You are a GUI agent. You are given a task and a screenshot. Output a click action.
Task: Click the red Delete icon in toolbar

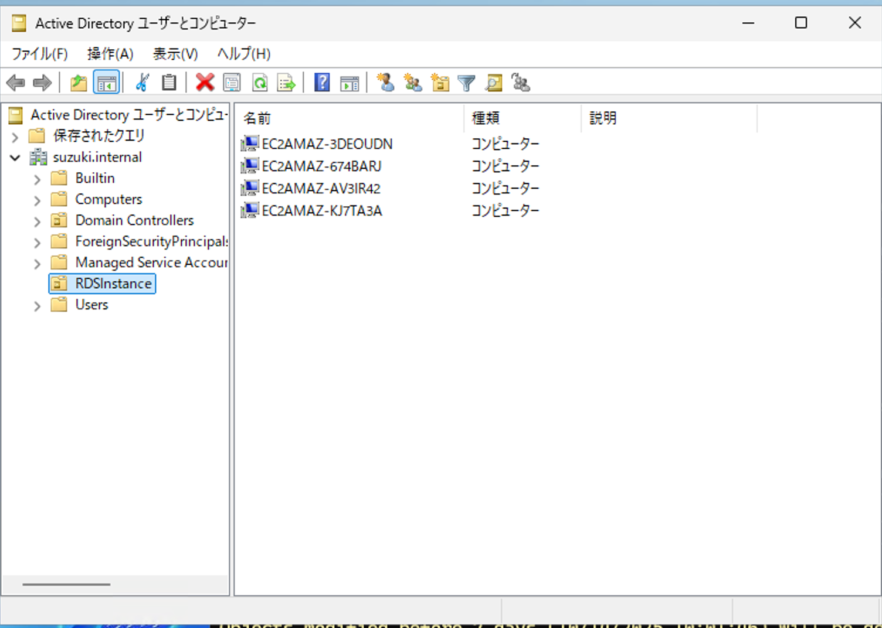pos(205,83)
